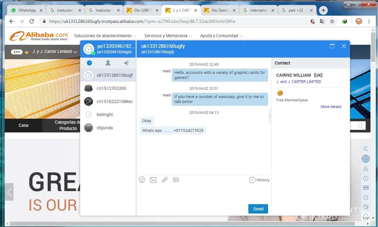Click the pe1320346192 profile avatar
The width and height of the screenshot is (378, 227).
pos(89,49)
